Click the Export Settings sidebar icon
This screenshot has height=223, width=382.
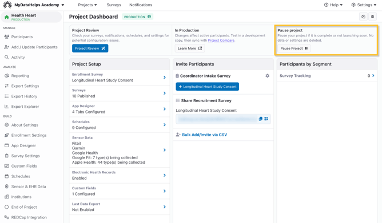[7, 86]
